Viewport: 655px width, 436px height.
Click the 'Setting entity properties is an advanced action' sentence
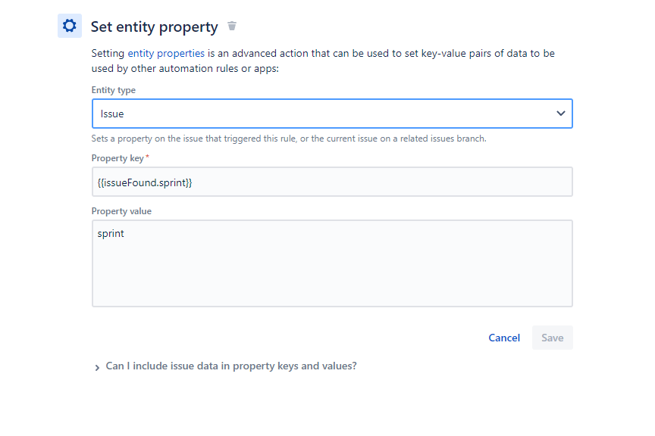point(323,61)
